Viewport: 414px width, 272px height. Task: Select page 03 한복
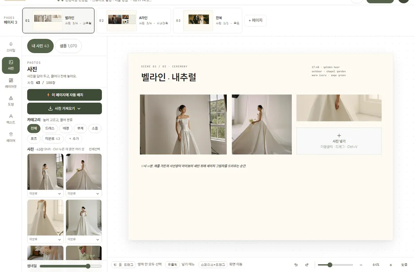click(x=207, y=20)
